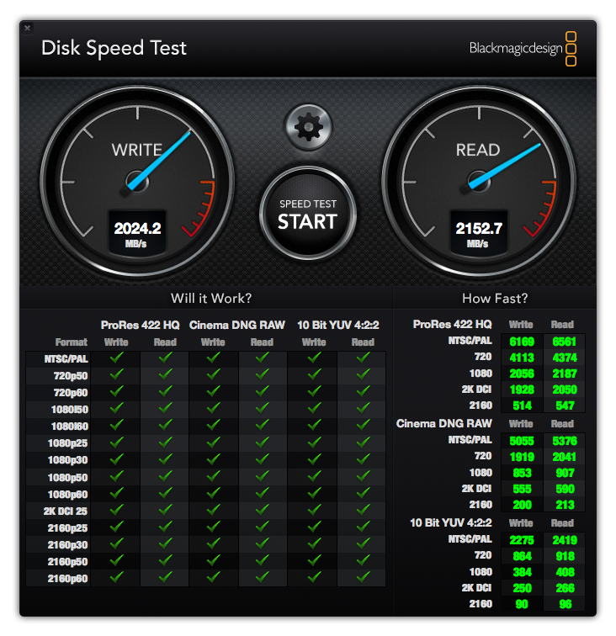The image size is (616, 636).
Task: Click the Cinema DNG 2K DCI read value 590
Action: [x=566, y=489]
